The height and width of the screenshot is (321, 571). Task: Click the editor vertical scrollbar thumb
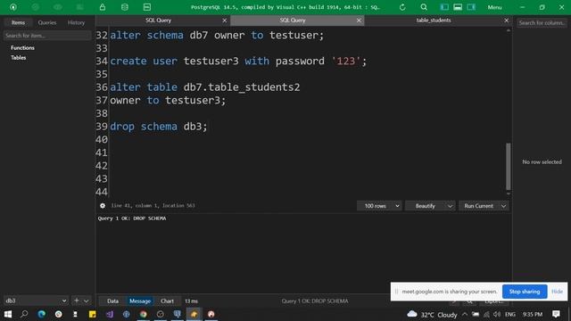(x=508, y=166)
